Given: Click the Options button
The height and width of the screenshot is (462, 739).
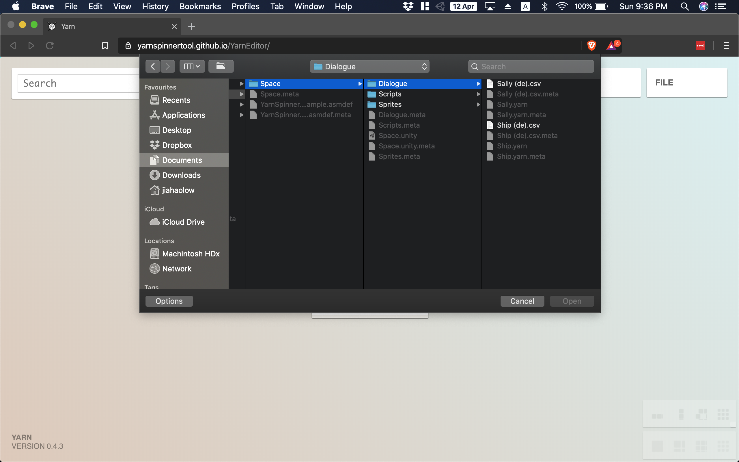Looking at the screenshot, I should point(169,301).
